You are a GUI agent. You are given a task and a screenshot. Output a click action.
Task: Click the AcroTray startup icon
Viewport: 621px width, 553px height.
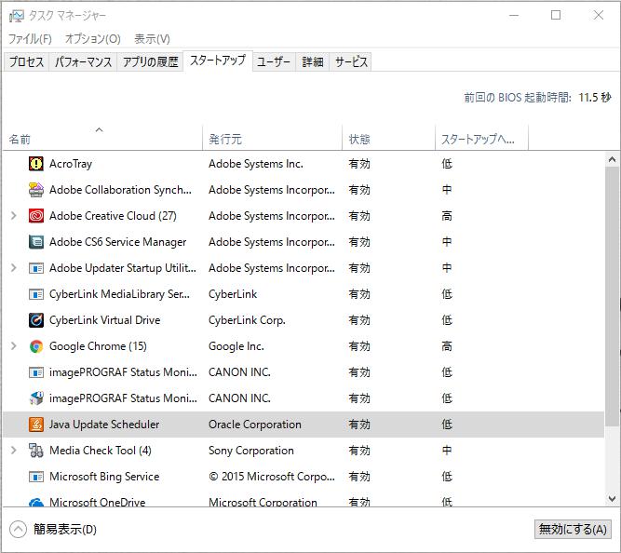coord(36,164)
